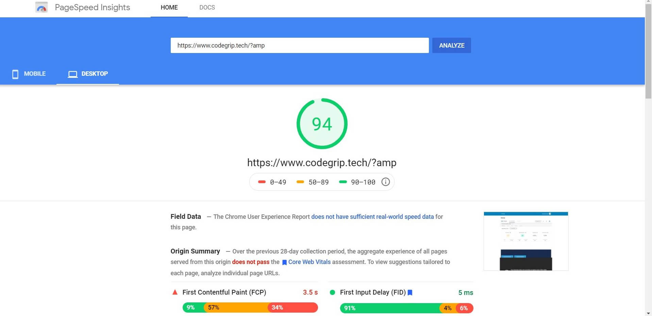Open the page screenshot thumbnail
Viewport: 652px width, 316px height.
click(x=526, y=241)
